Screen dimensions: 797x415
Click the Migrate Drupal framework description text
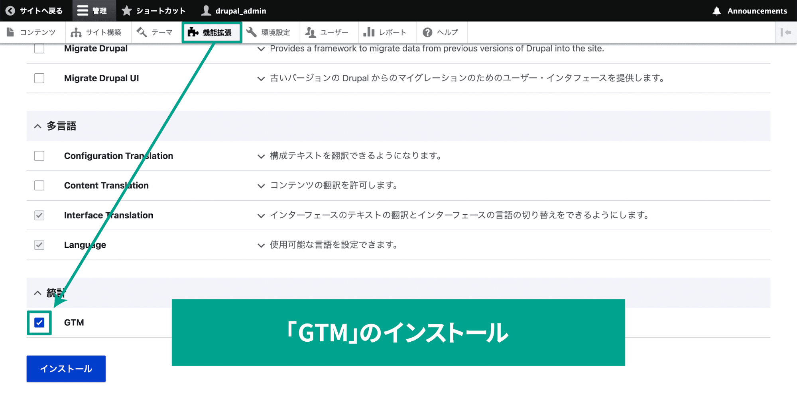click(x=437, y=49)
